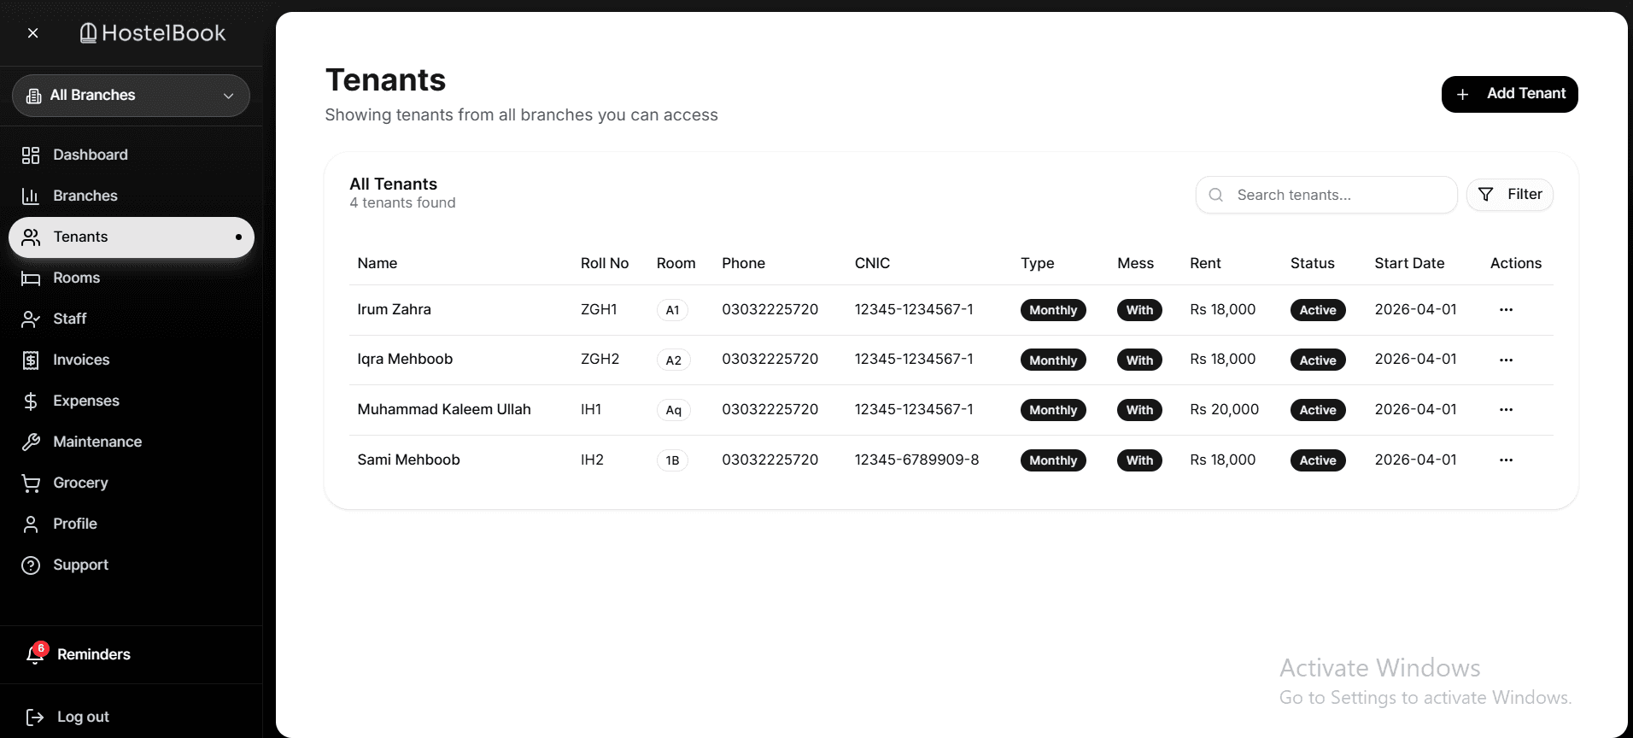Screen dimensions: 1633x738
Task: Click the Add Tenant button
Action: tap(1509, 94)
